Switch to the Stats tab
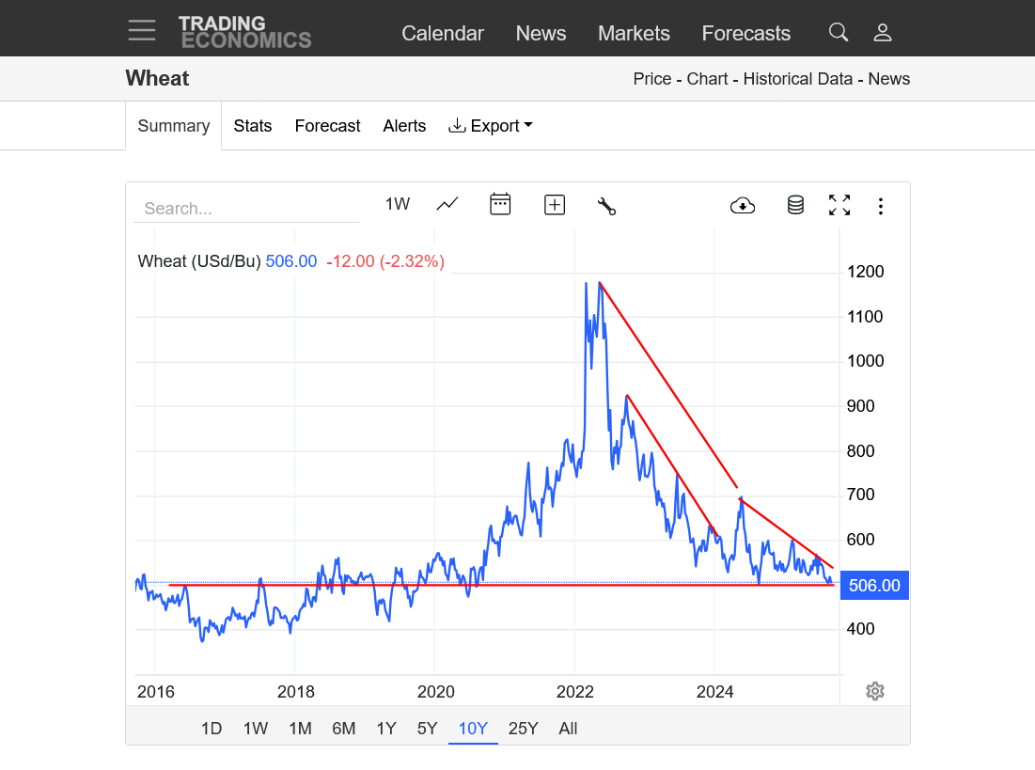 tap(253, 126)
